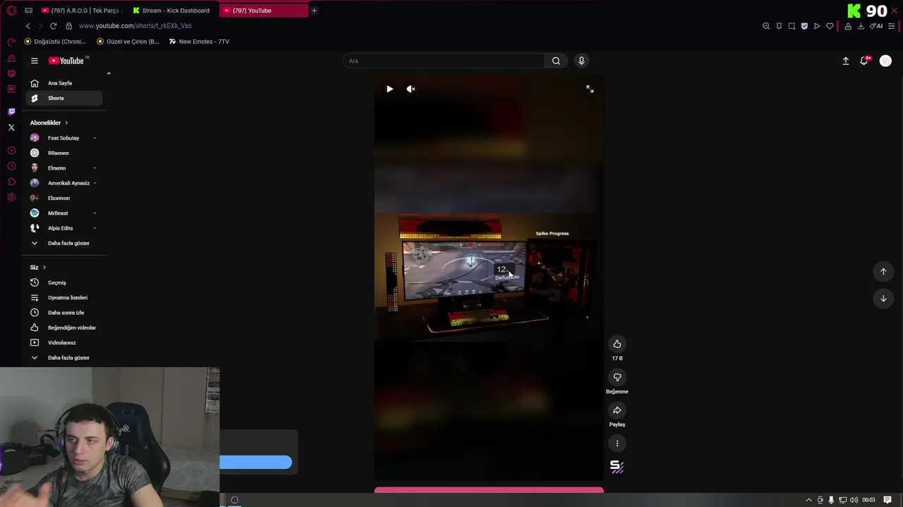Screen dimensions: 903x507
Task: Expand Daha fazla göster under subscriptions
Action: 63,243
